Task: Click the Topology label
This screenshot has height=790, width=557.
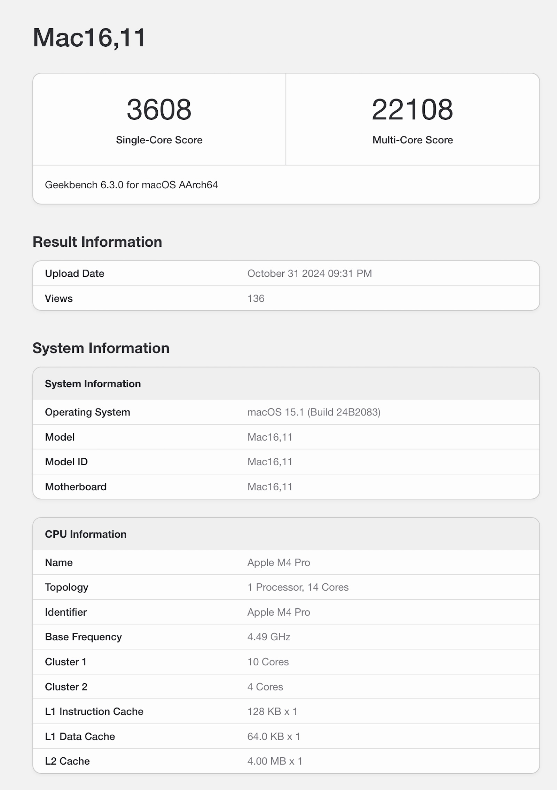Action: [66, 587]
